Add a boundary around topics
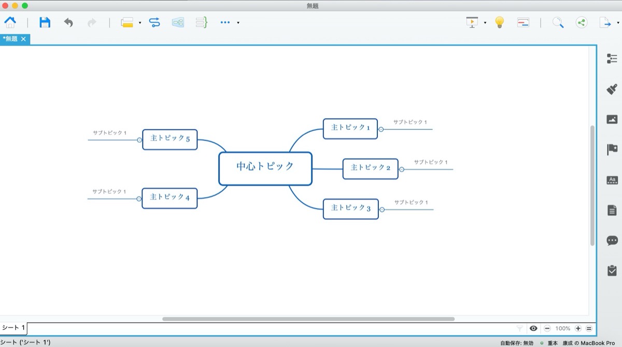The width and height of the screenshot is (622, 347). pyautogui.click(x=178, y=22)
